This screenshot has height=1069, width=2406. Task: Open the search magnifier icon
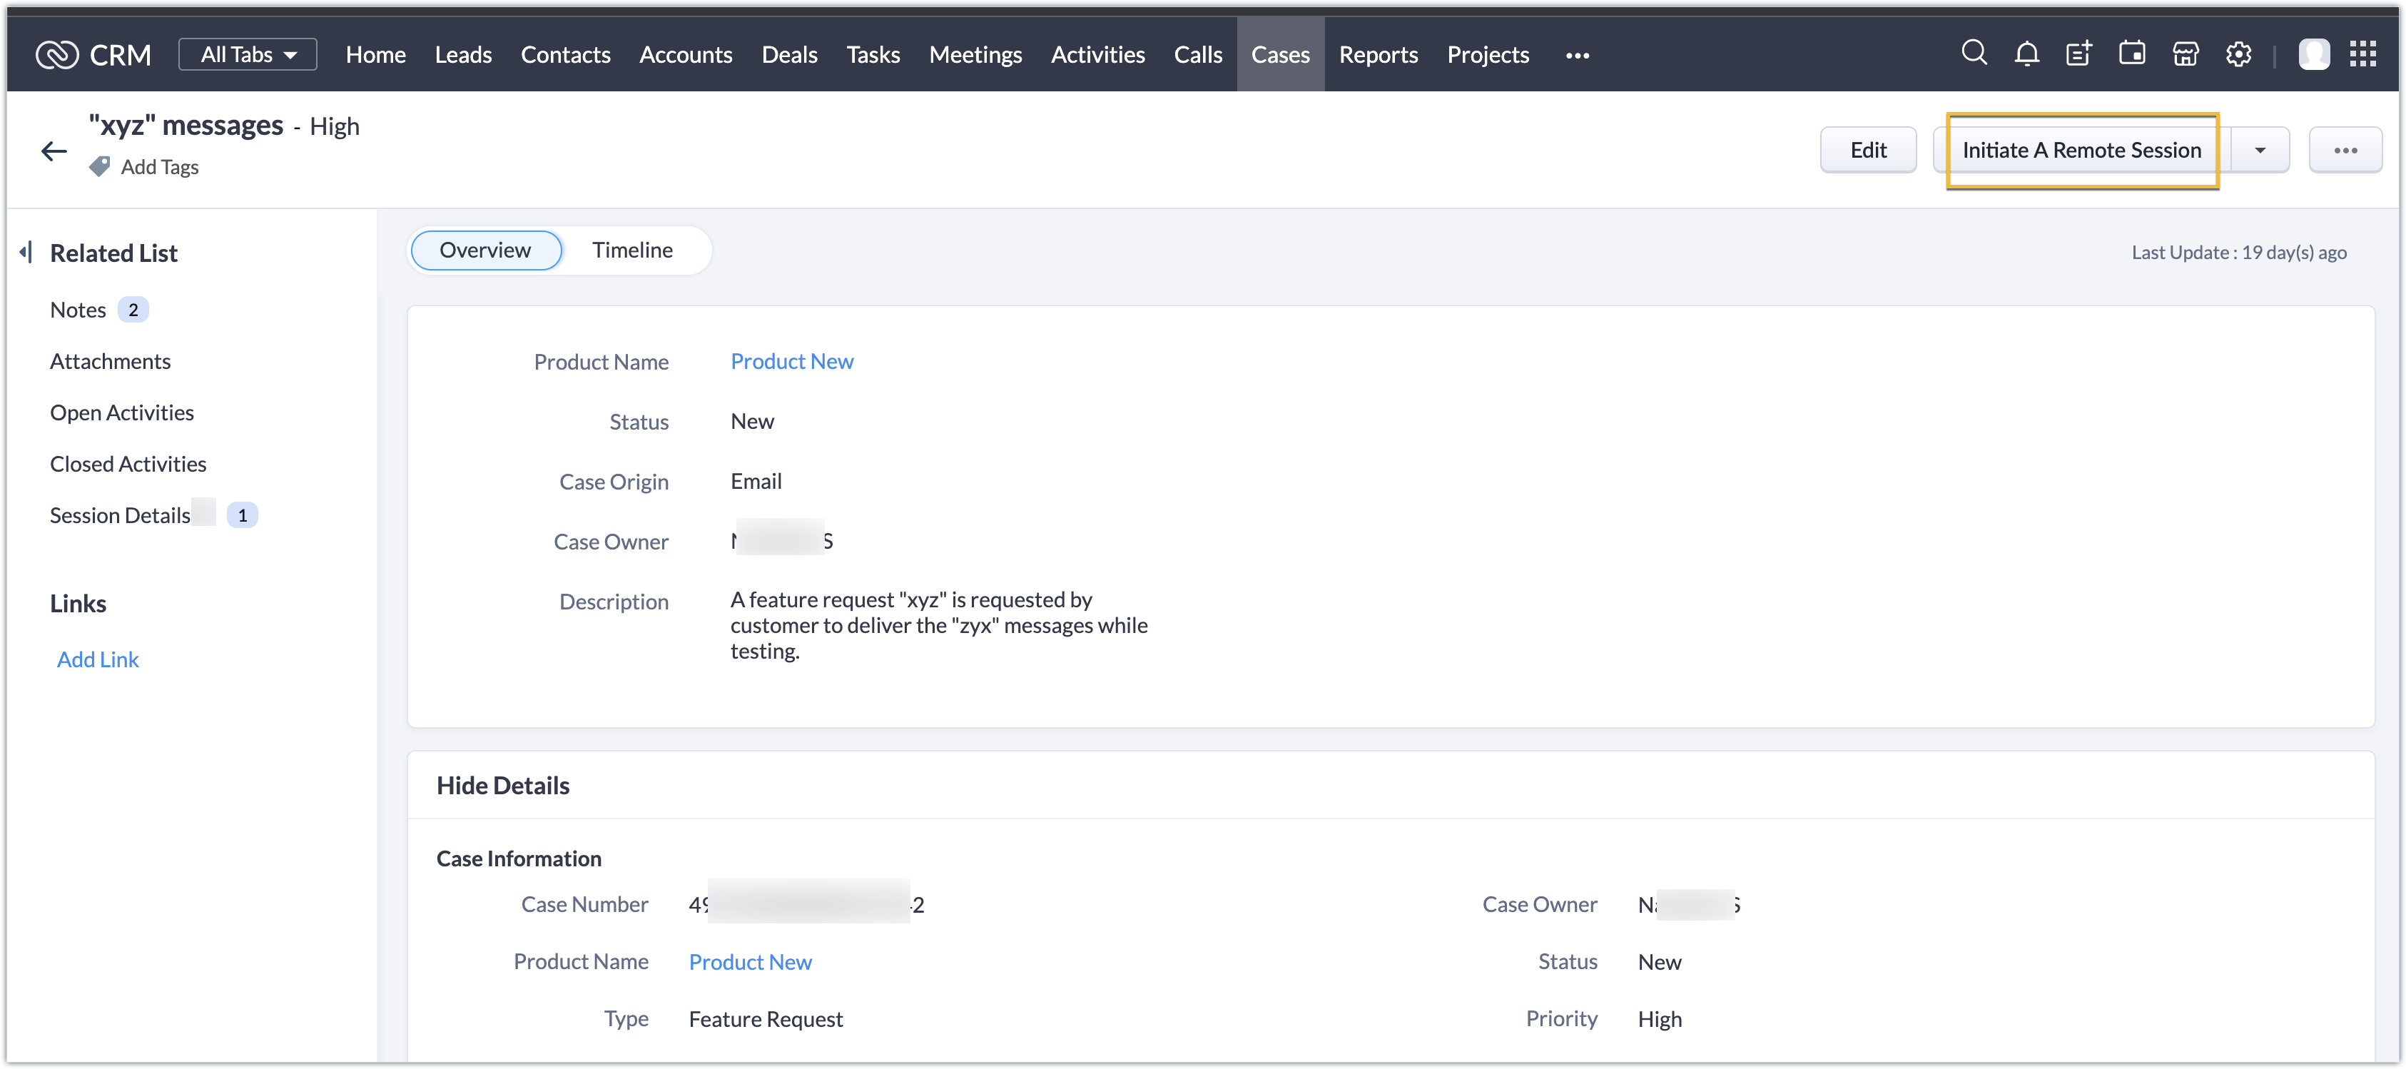tap(1974, 54)
